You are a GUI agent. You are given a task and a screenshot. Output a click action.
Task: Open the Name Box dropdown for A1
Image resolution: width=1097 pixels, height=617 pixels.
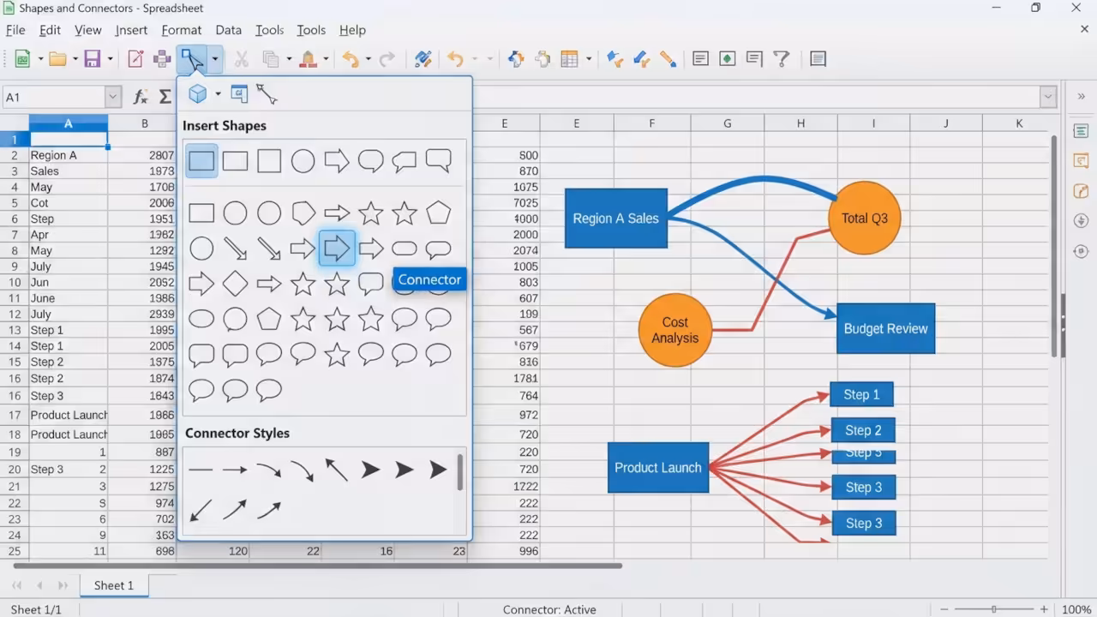tap(113, 98)
